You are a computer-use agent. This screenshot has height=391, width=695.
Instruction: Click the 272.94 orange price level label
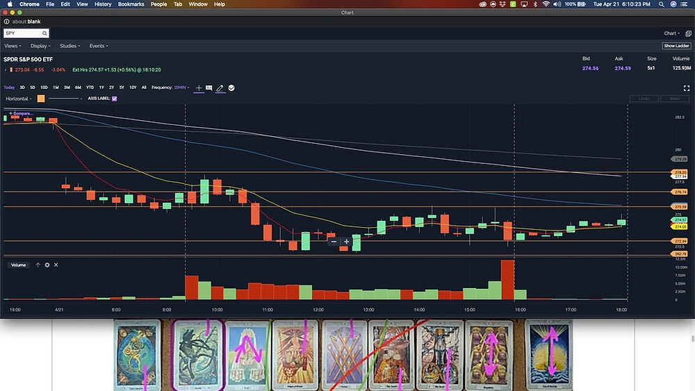pyautogui.click(x=680, y=241)
